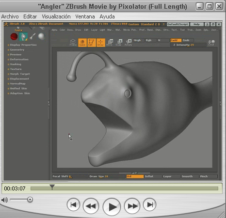Select the Std brush mode

point(135,176)
